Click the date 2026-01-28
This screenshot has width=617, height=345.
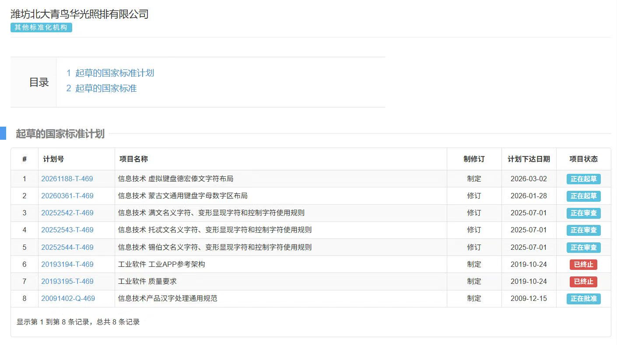[x=529, y=196]
